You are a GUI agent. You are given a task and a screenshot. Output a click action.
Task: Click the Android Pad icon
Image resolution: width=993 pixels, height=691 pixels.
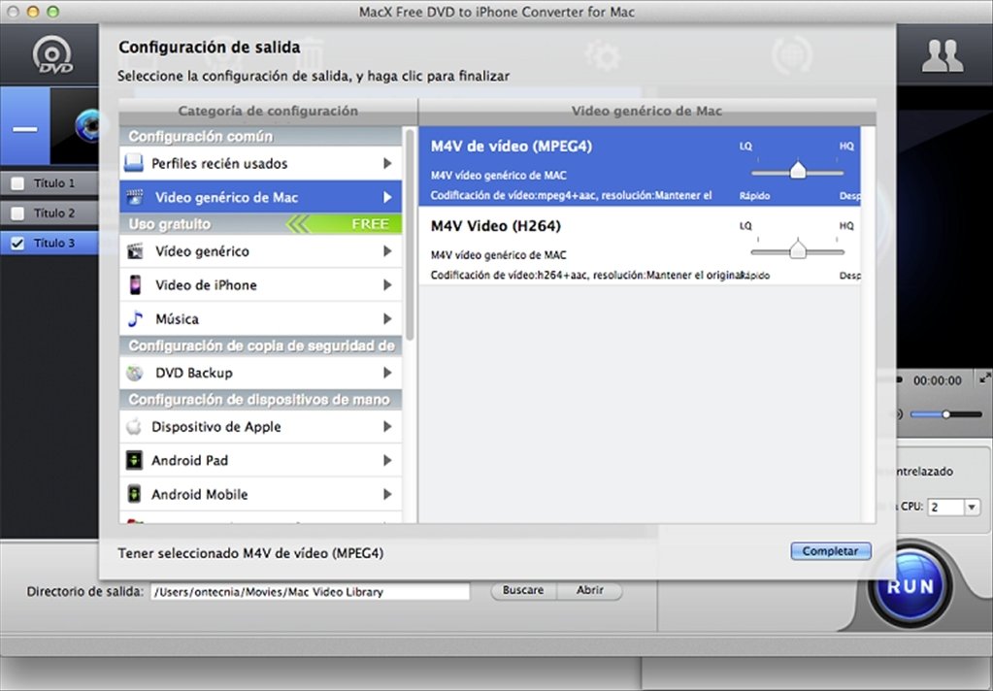coord(134,460)
